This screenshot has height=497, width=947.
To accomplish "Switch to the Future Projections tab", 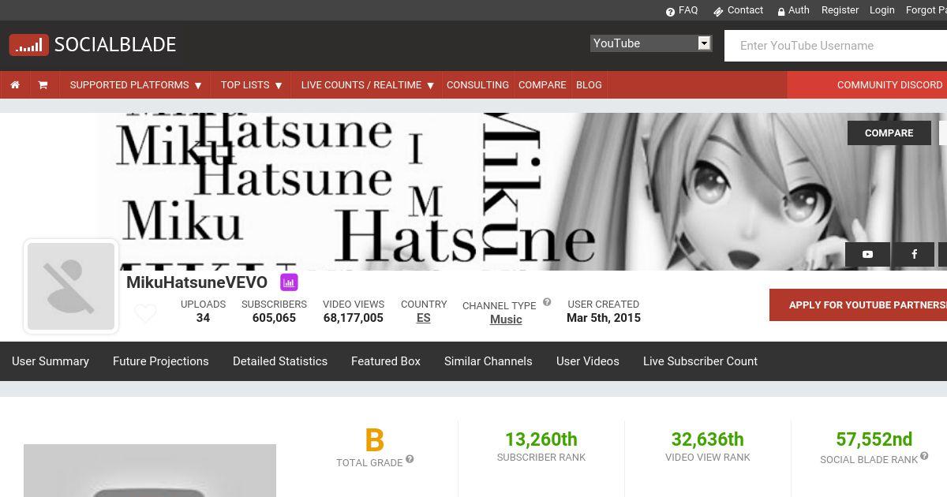I will click(x=161, y=361).
